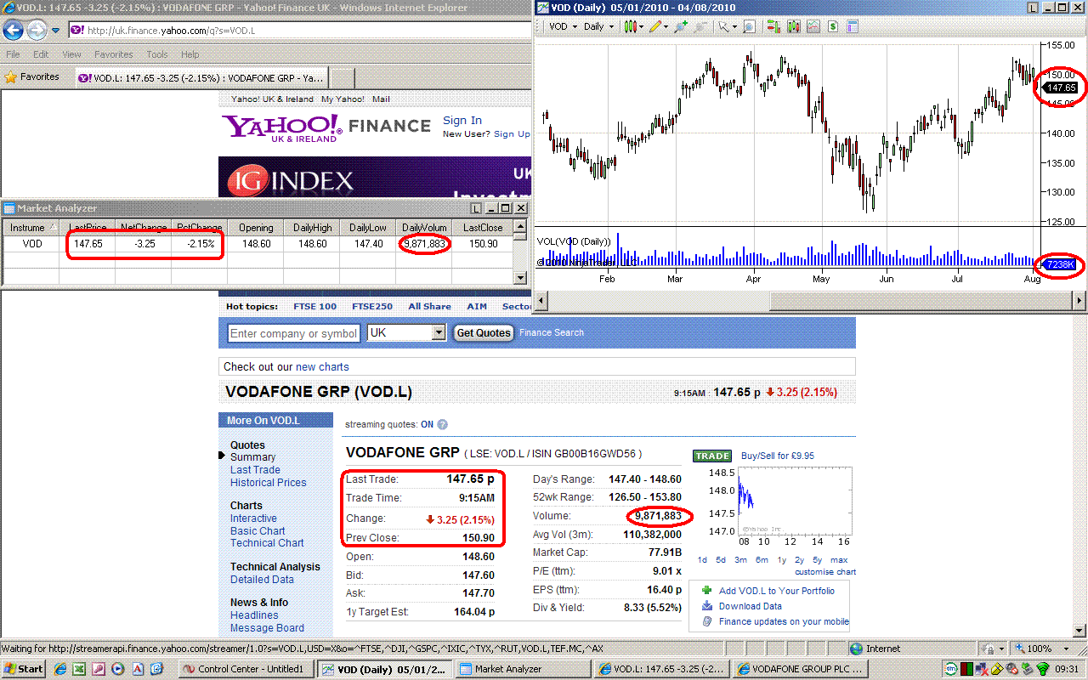Expand the chart style dropdown arrow beside candlestick icon
1088x680 pixels.
(x=642, y=26)
